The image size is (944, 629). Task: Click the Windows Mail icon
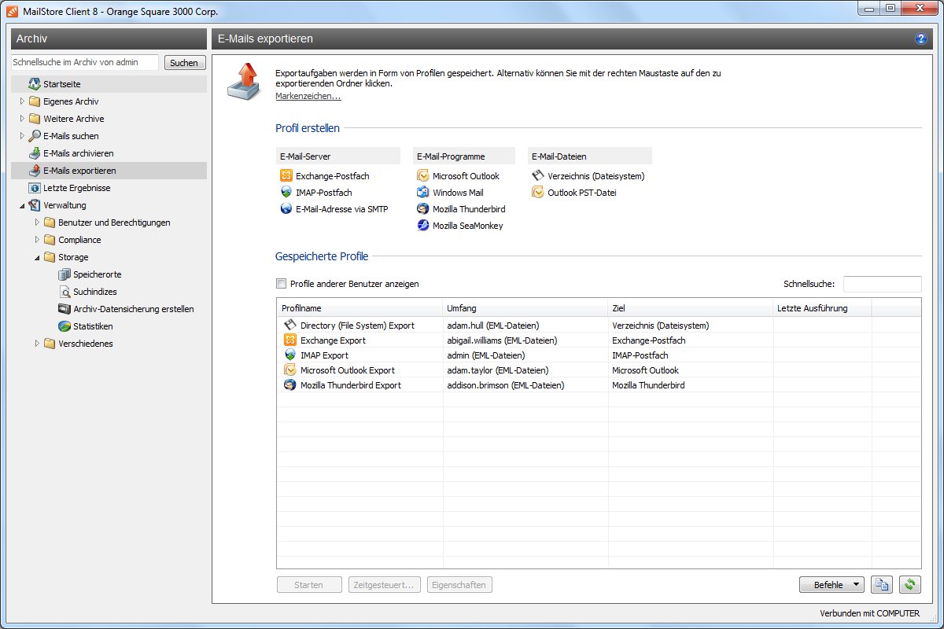click(x=423, y=193)
